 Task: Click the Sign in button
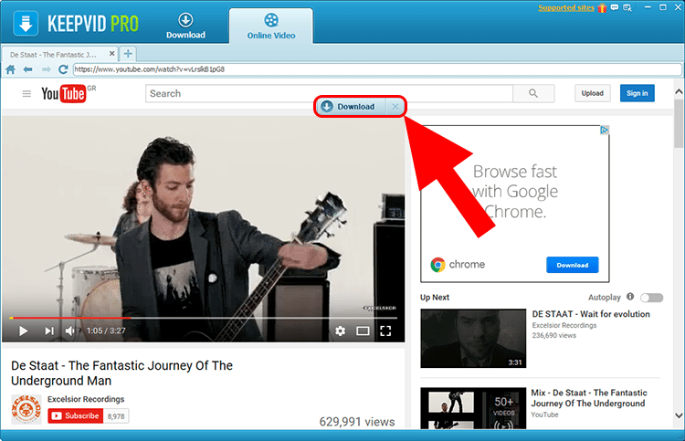(637, 93)
